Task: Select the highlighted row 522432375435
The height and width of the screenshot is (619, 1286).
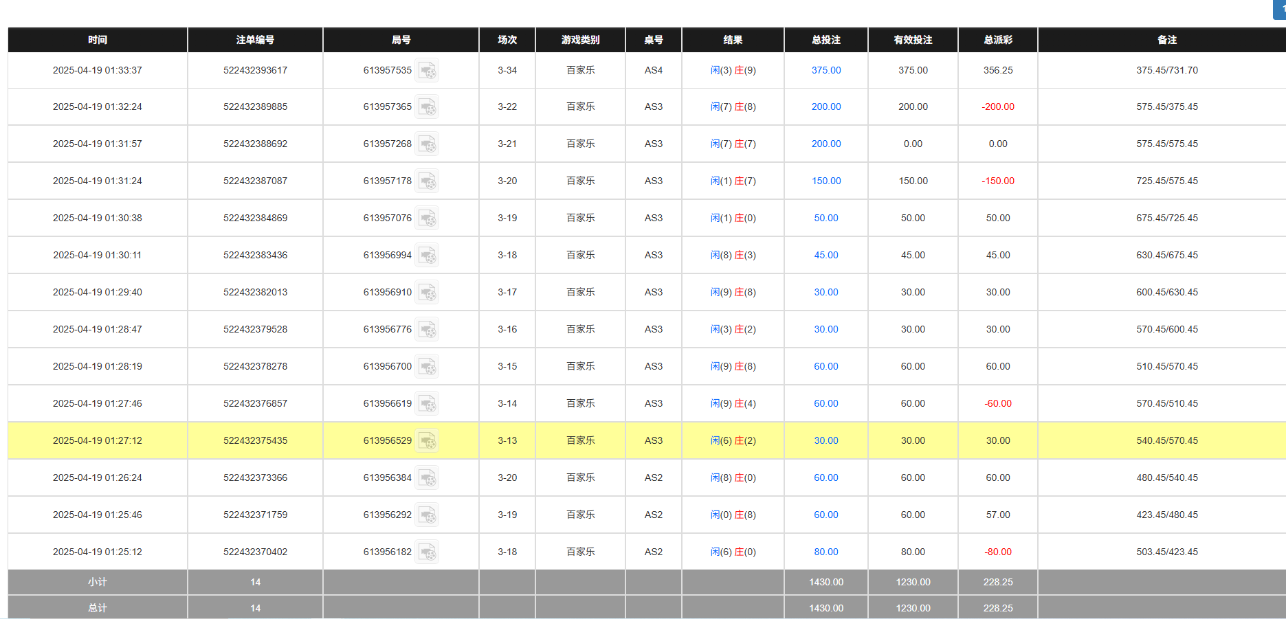Action: tap(255, 440)
